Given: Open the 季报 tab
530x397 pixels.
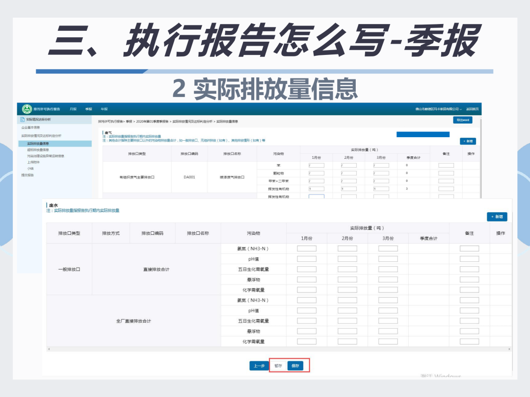Looking at the screenshot, I should 88,109.
